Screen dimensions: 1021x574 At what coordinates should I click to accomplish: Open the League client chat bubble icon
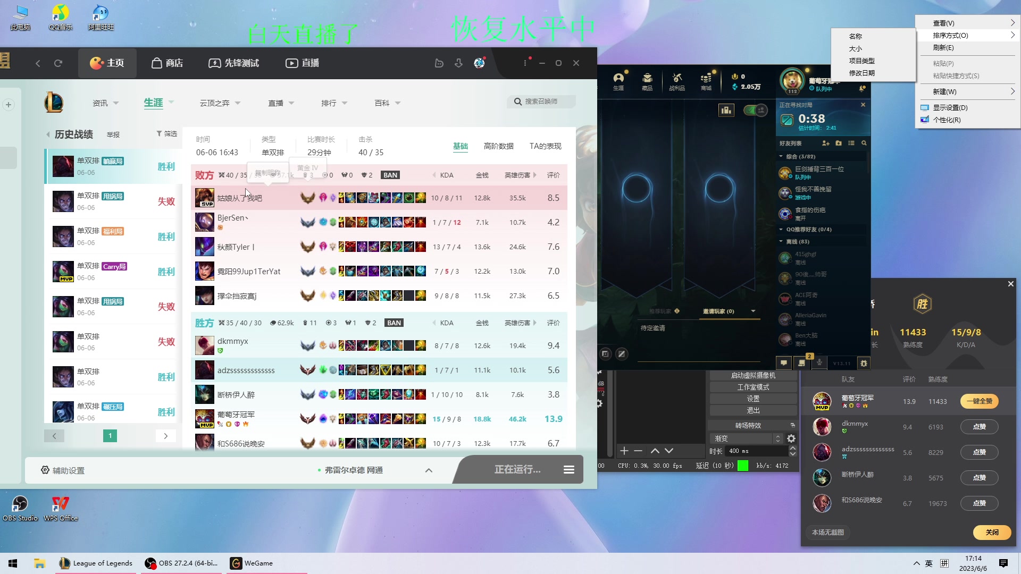[x=784, y=363]
